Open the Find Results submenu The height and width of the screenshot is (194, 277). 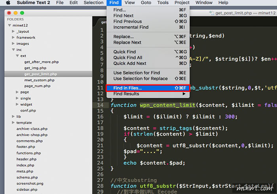click(148, 94)
